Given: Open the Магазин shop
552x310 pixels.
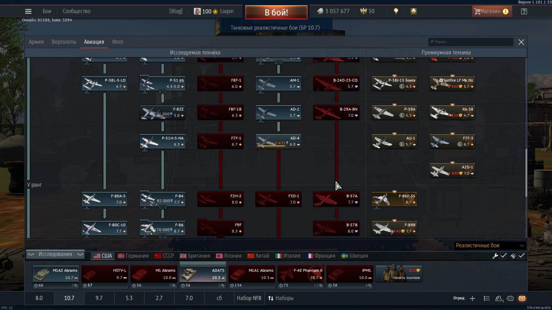Looking at the screenshot, I should click(492, 11).
